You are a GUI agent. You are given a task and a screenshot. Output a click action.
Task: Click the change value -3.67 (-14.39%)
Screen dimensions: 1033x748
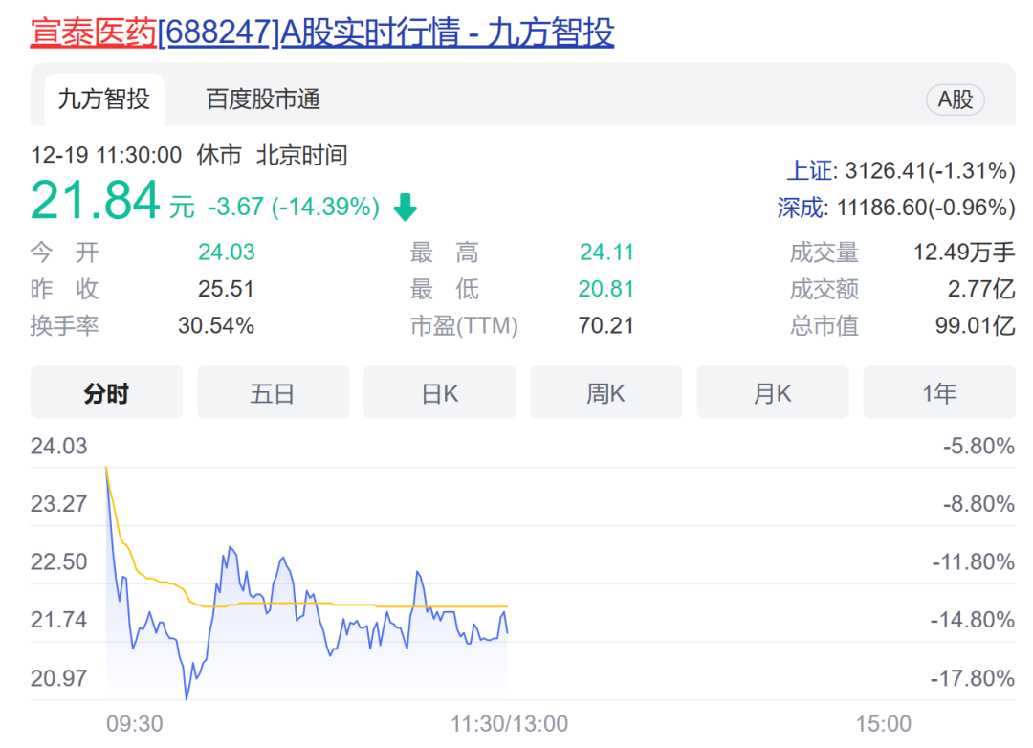click(294, 207)
